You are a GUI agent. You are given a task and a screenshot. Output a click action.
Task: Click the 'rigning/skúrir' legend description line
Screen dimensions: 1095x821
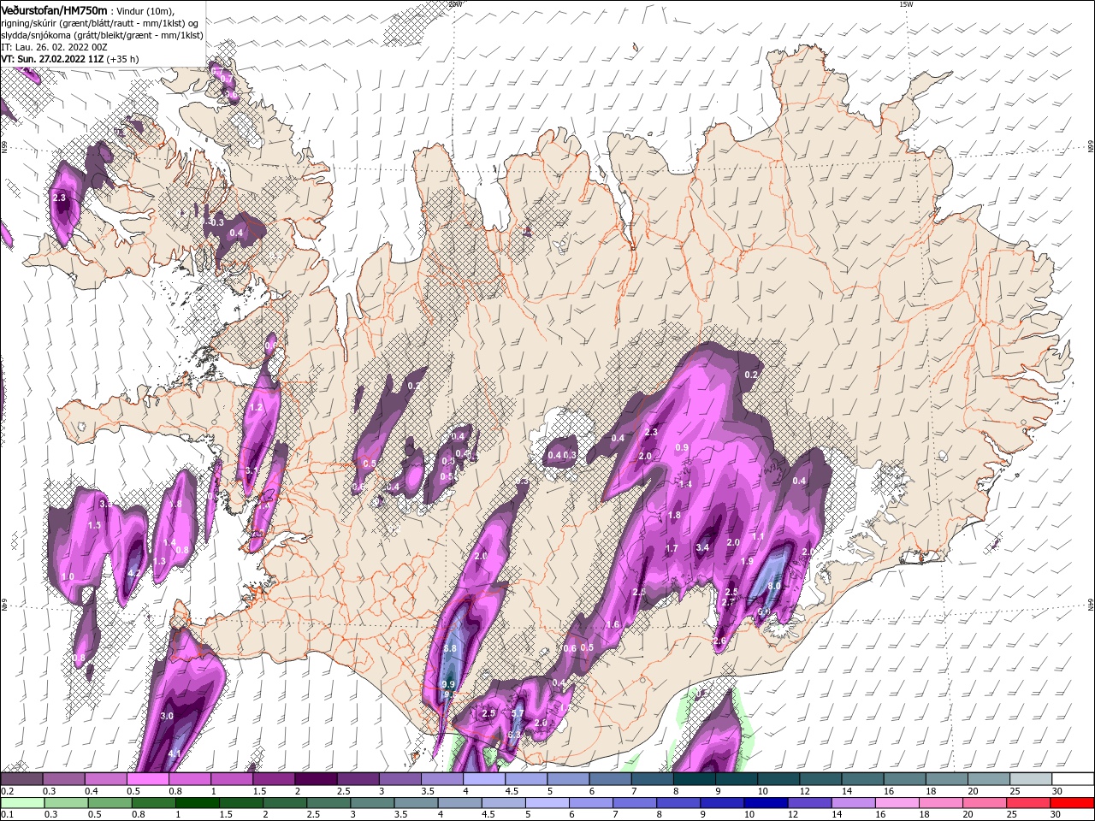coord(101,23)
